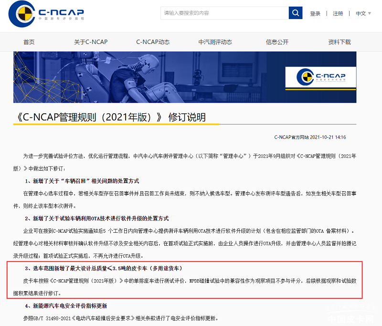
Task: Click the 登录 link
Action: pyautogui.click(x=315, y=13)
